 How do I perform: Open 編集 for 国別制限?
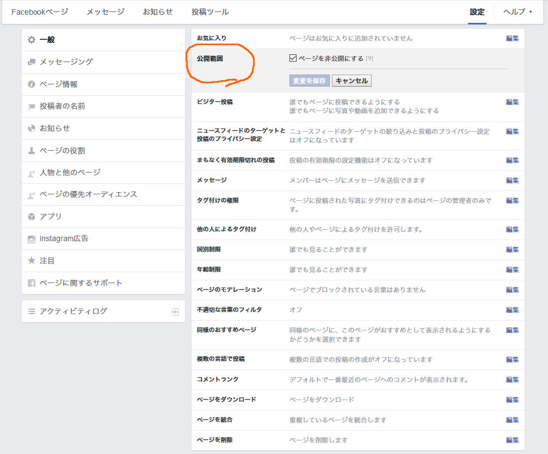512,249
